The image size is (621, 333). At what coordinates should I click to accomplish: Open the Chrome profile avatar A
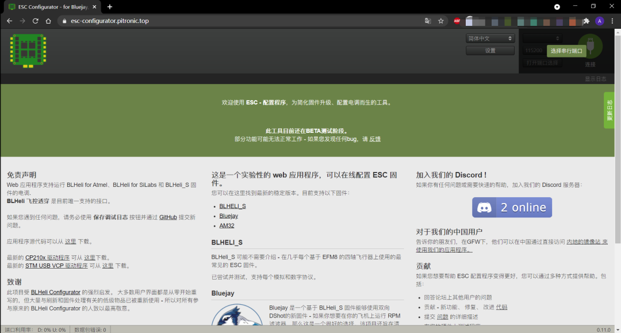click(599, 21)
